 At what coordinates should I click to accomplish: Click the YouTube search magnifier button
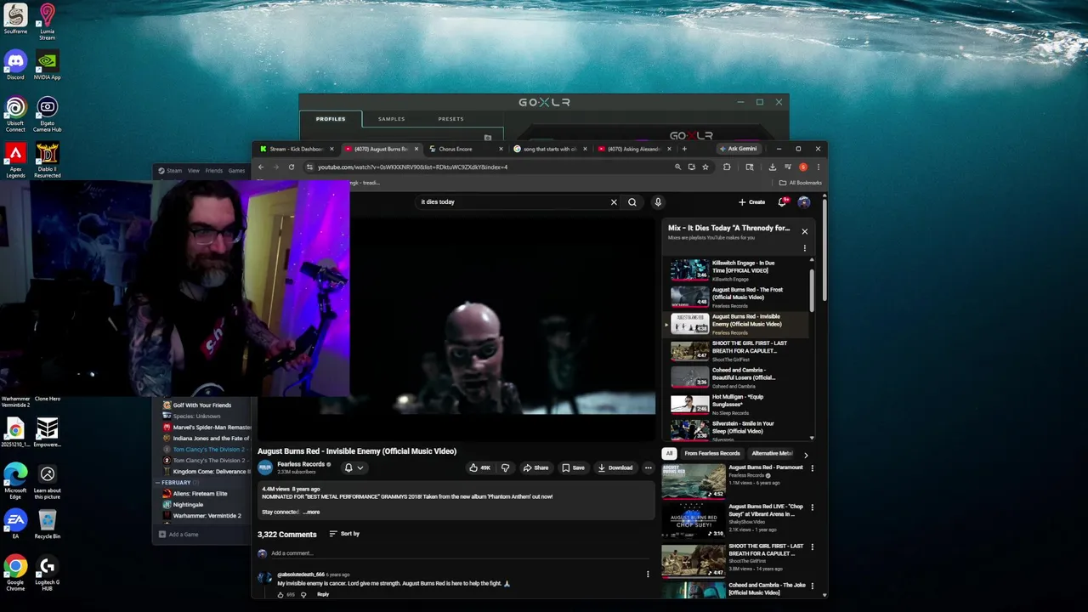tap(632, 202)
